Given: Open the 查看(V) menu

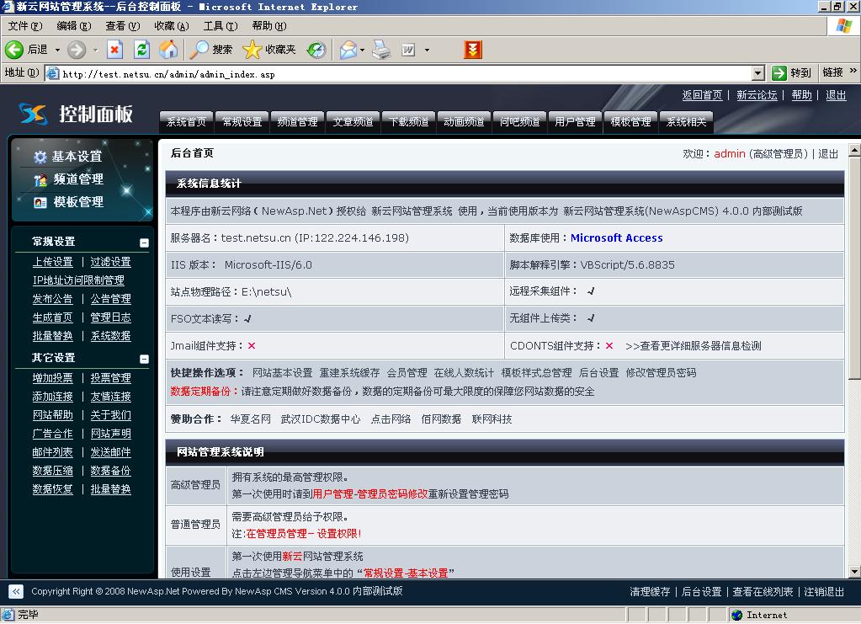Looking at the screenshot, I should (x=122, y=26).
